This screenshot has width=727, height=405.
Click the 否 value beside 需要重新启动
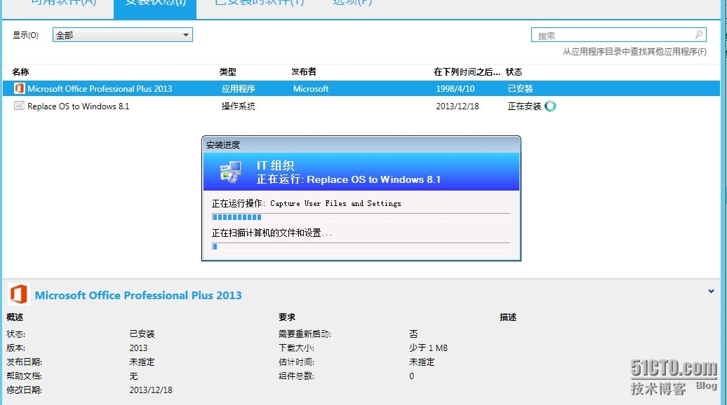pyautogui.click(x=413, y=334)
